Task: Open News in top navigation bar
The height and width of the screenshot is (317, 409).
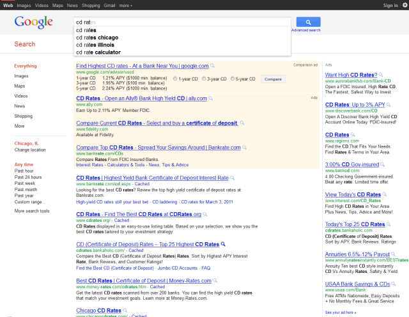Action: click(72, 6)
